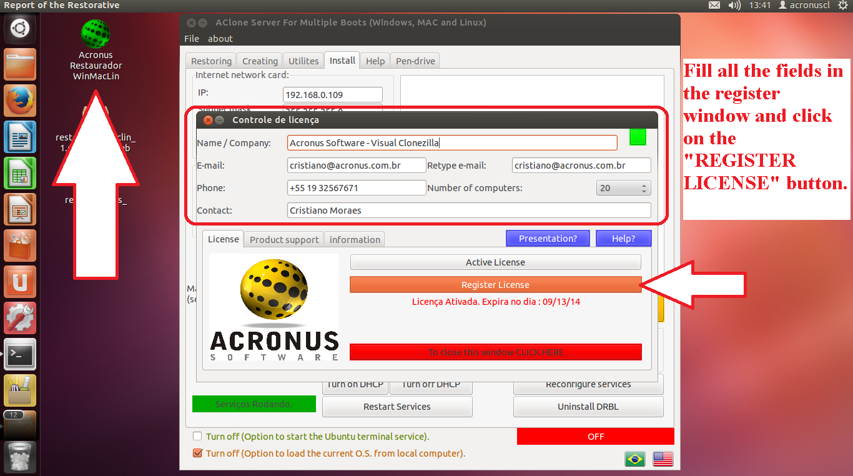This screenshot has height=476, width=853.
Task: Click the Phone input field
Action: (357, 188)
